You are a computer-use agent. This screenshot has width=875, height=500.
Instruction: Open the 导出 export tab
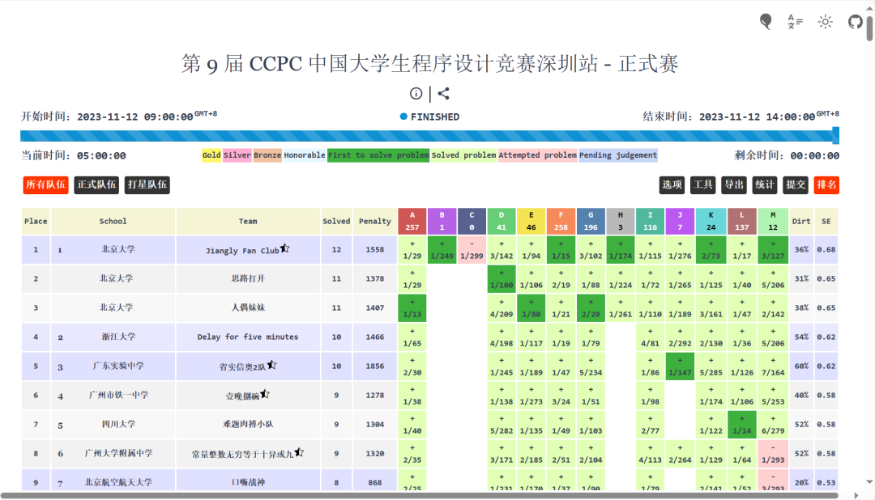pyautogui.click(x=734, y=185)
